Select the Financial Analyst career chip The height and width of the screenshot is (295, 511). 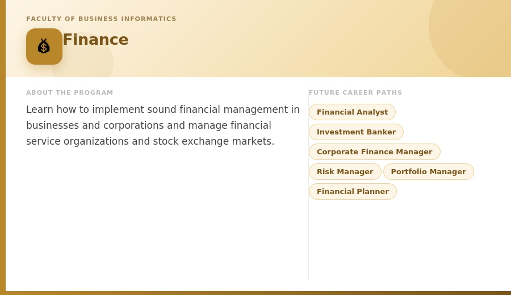pos(352,112)
